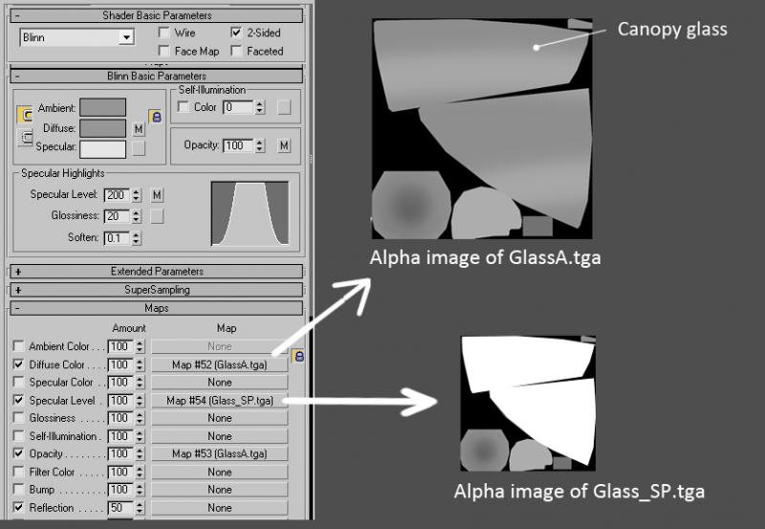Expand the Extended Parameters rollout

tap(157, 272)
